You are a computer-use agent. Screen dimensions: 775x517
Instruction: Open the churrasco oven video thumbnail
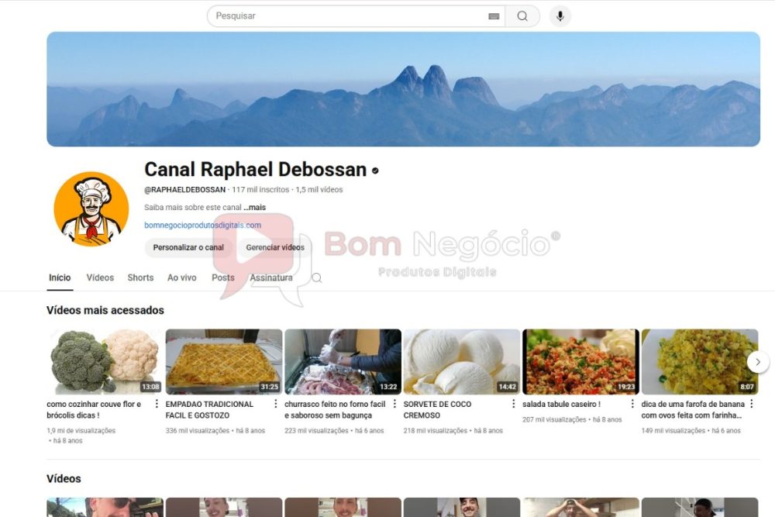pyautogui.click(x=343, y=362)
